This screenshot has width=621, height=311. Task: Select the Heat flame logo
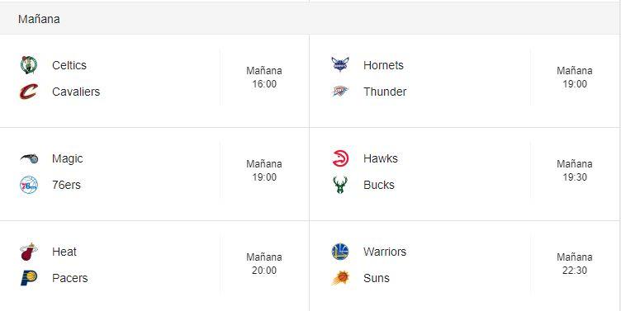[29, 252]
